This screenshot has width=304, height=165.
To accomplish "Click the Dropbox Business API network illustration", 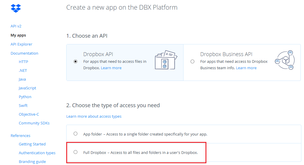I will [x=285, y=60].
